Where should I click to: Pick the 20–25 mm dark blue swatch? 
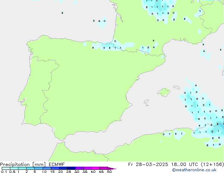(x=63, y=168)
